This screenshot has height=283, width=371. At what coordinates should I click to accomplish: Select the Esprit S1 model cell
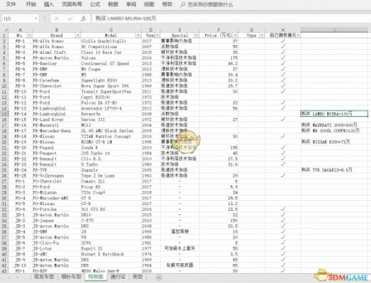pos(111,249)
